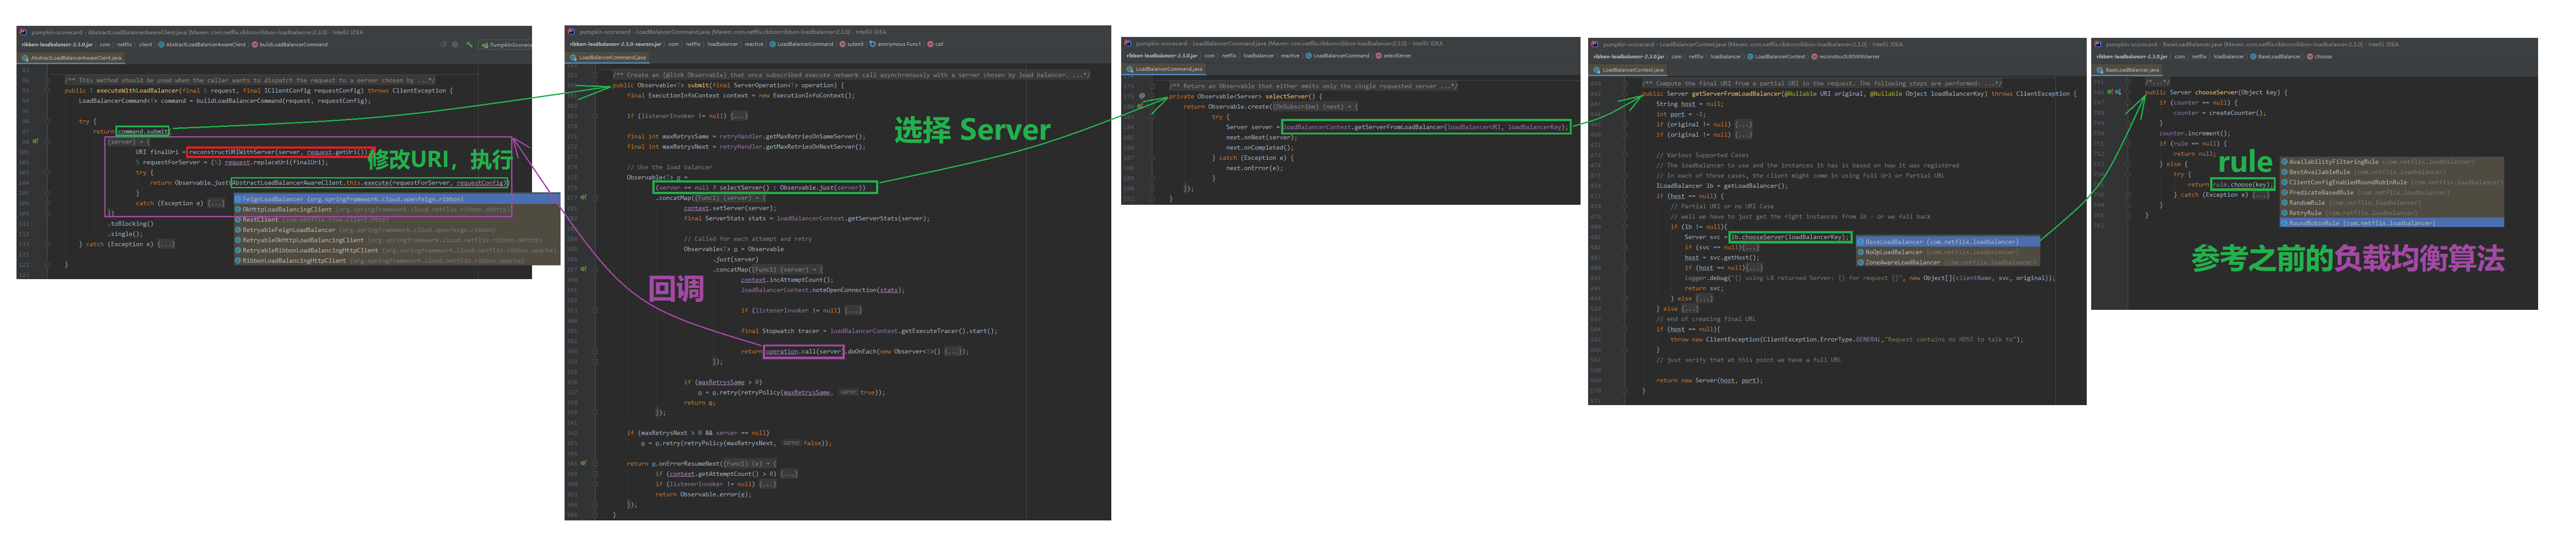Viewport: 2576px width, 540px height.
Task: Click 'selectServer()' call on line 276
Action: pyautogui.click(x=746, y=188)
